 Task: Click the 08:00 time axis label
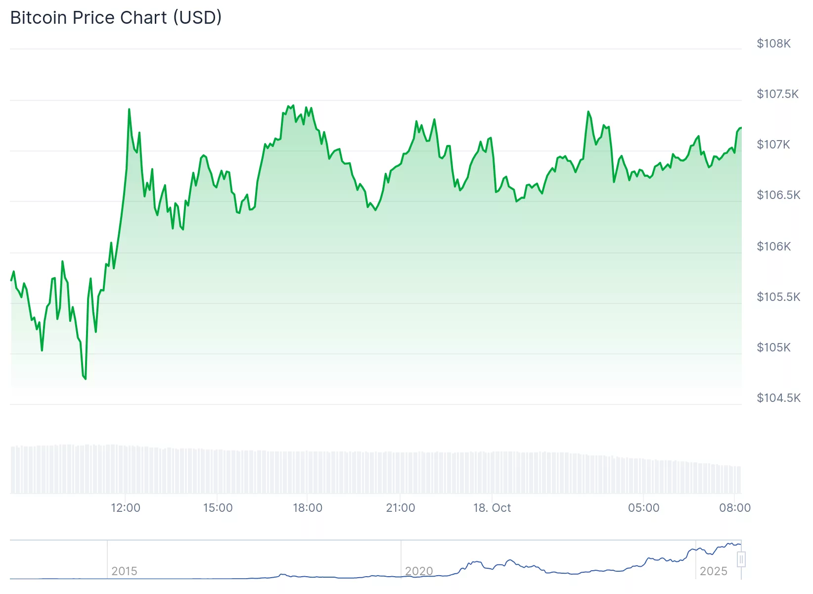click(x=735, y=508)
